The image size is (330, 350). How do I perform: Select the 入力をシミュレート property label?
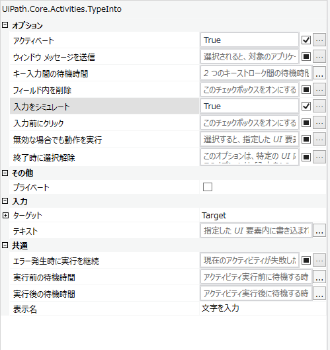pos(42,107)
